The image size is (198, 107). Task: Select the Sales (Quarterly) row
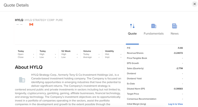tap(155, 69)
